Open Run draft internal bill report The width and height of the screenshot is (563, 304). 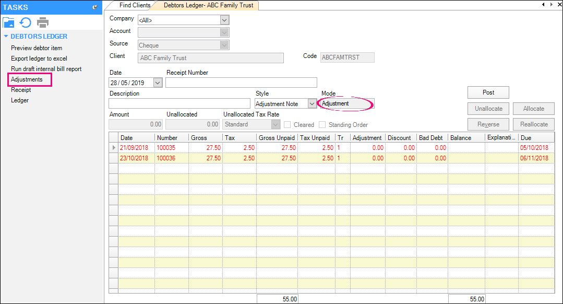click(45, 68)
